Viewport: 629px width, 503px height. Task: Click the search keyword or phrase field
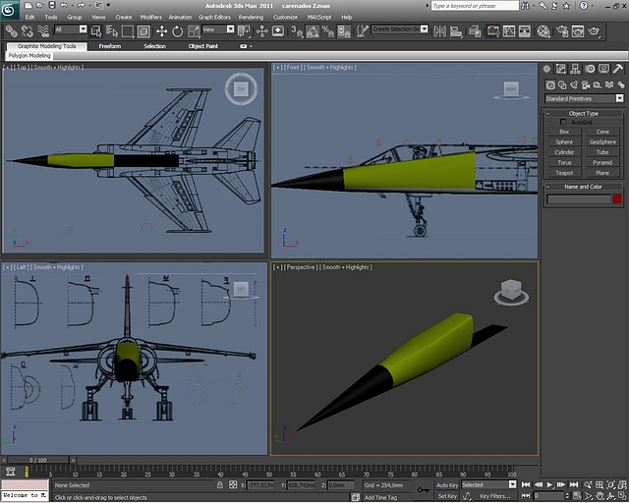[x=475, y=6]
